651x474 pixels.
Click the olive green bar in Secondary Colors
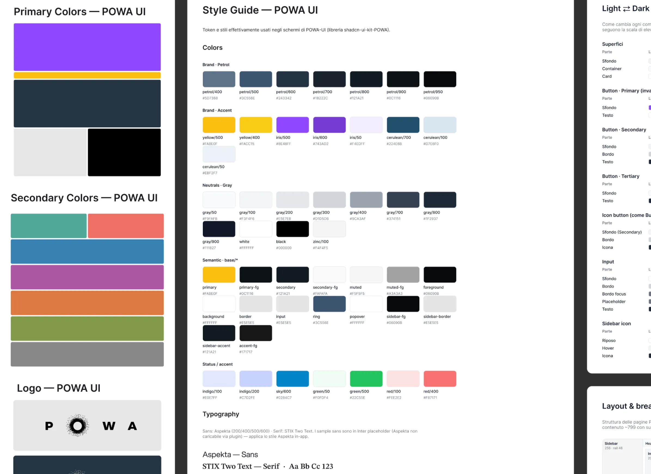coord(87,329)
